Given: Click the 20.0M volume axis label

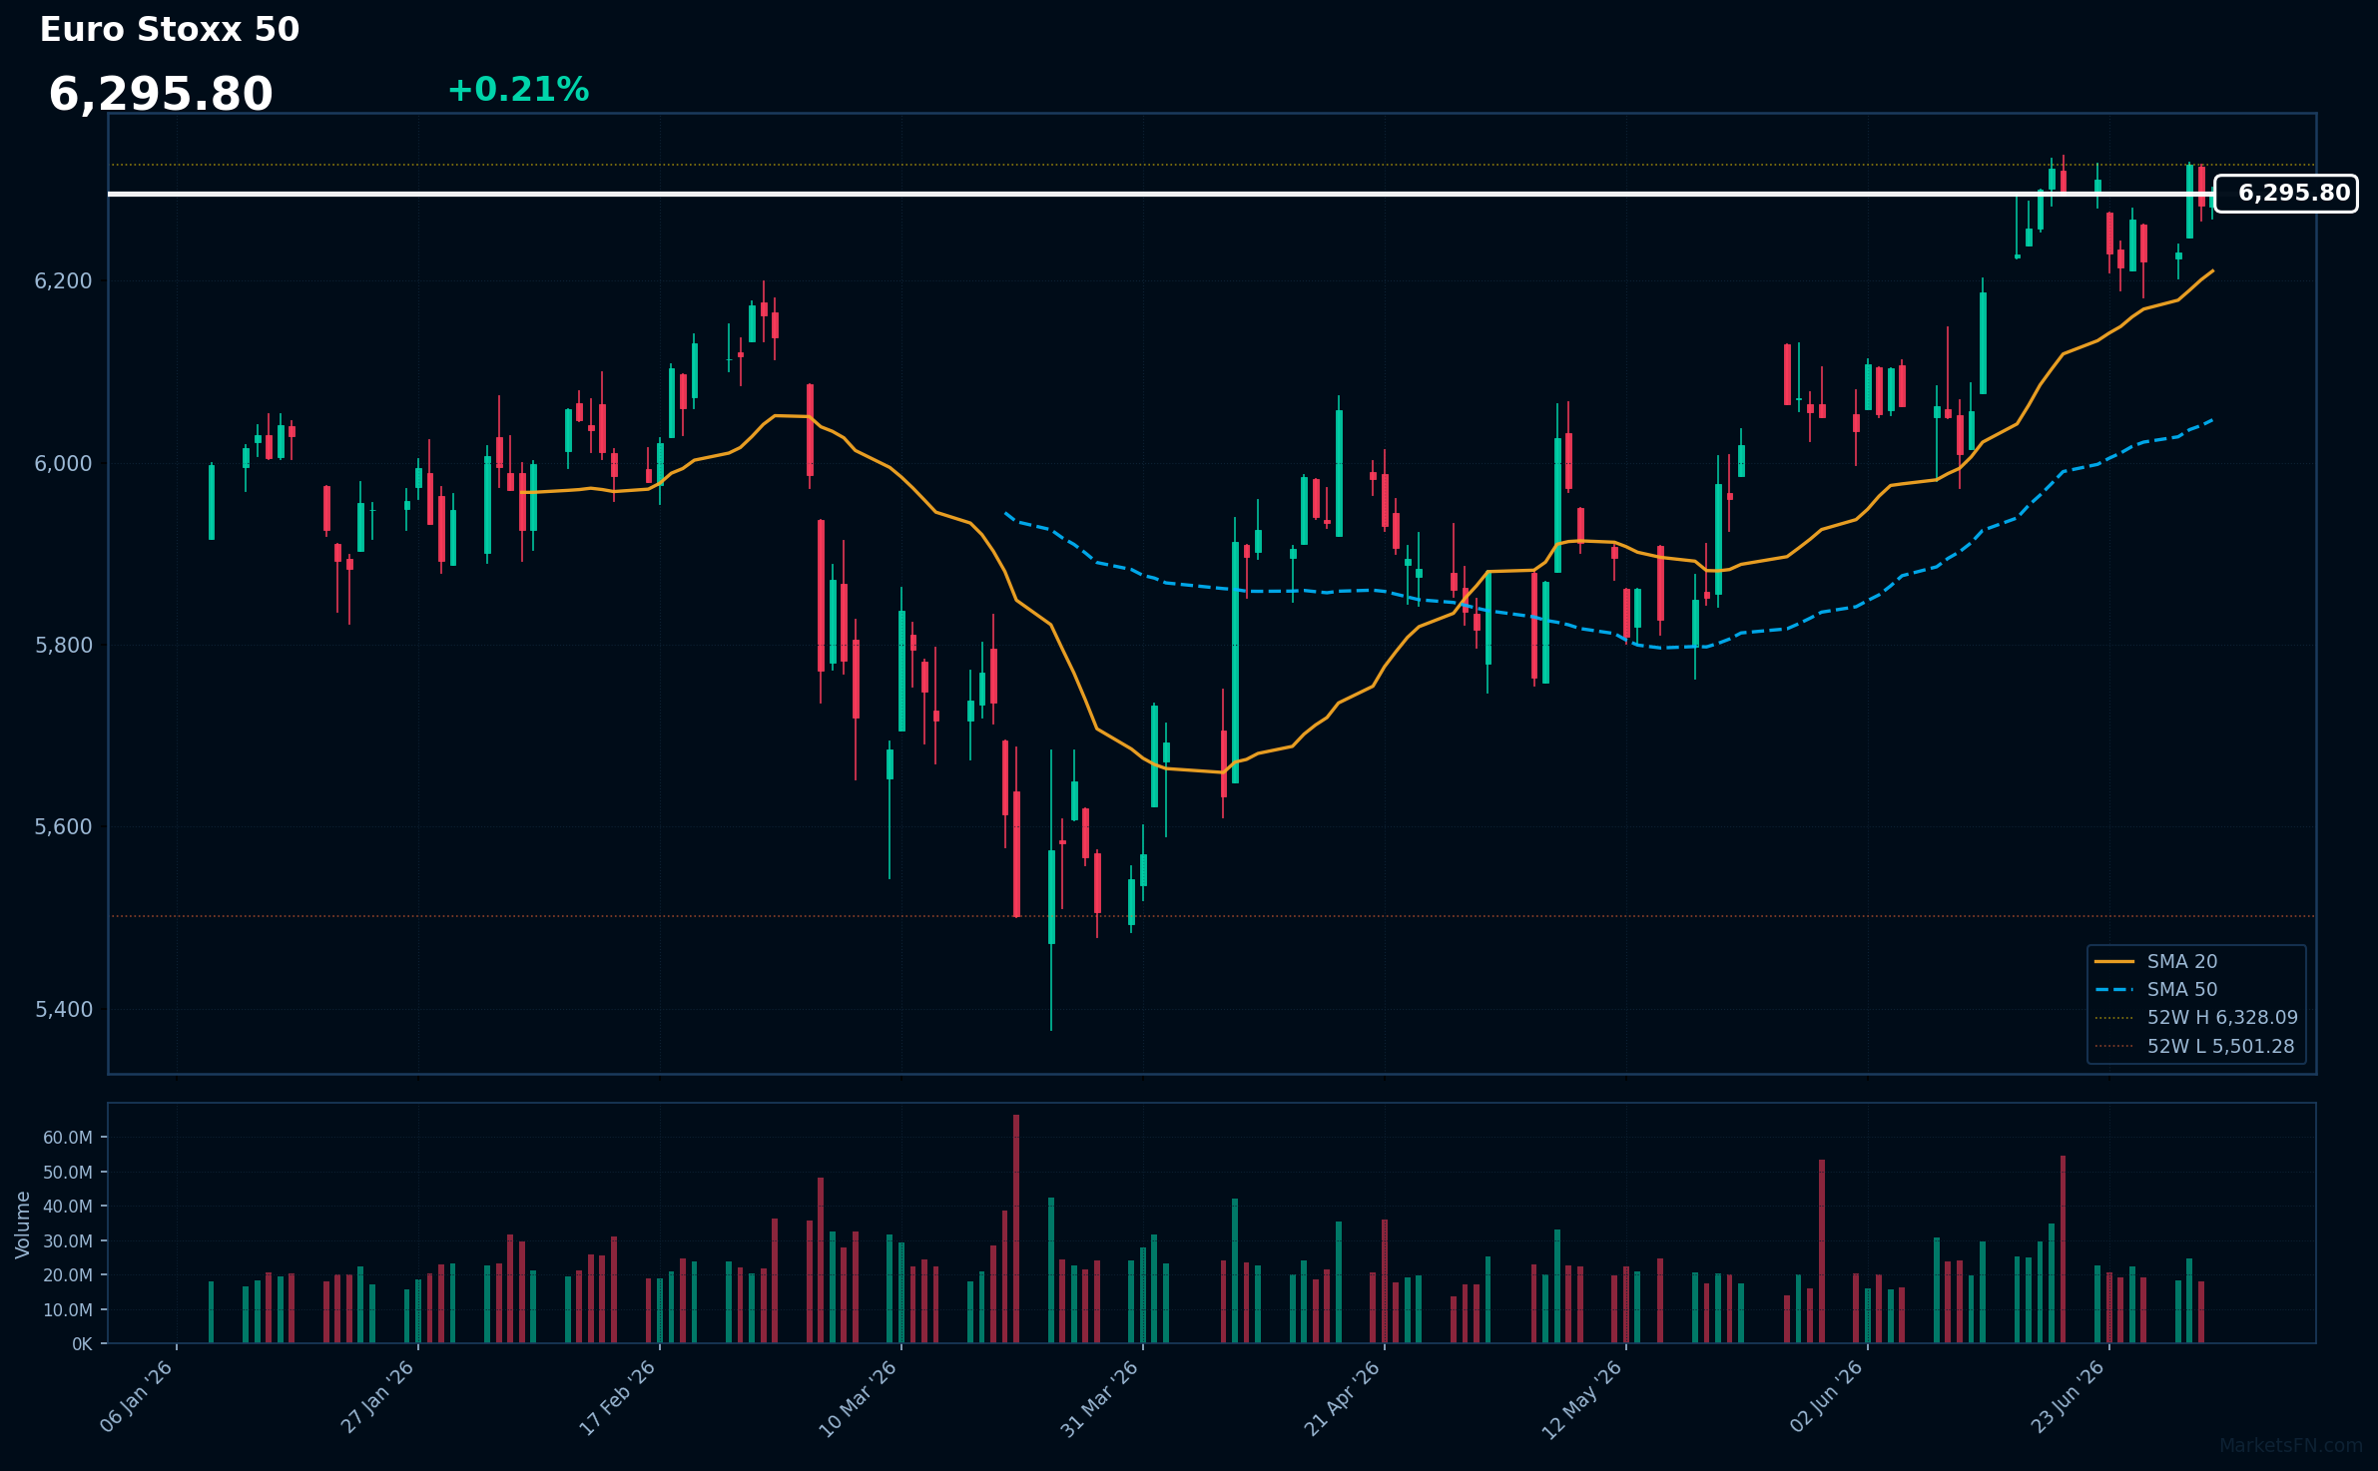Looking at the screenshot, I should 68,1275.
